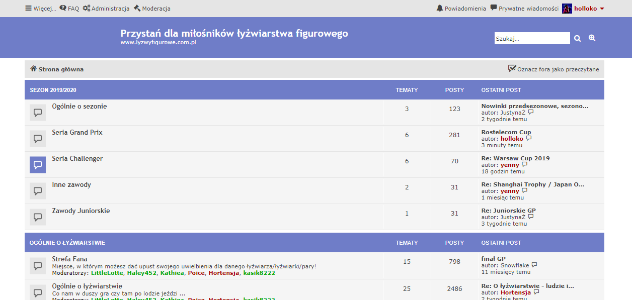Open the FAQ link
Image resolution: width=632 pixels, height=300 pixels.
tap(69, 9)
